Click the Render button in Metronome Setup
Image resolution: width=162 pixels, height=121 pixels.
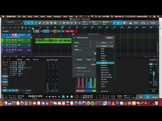point(109,38)
